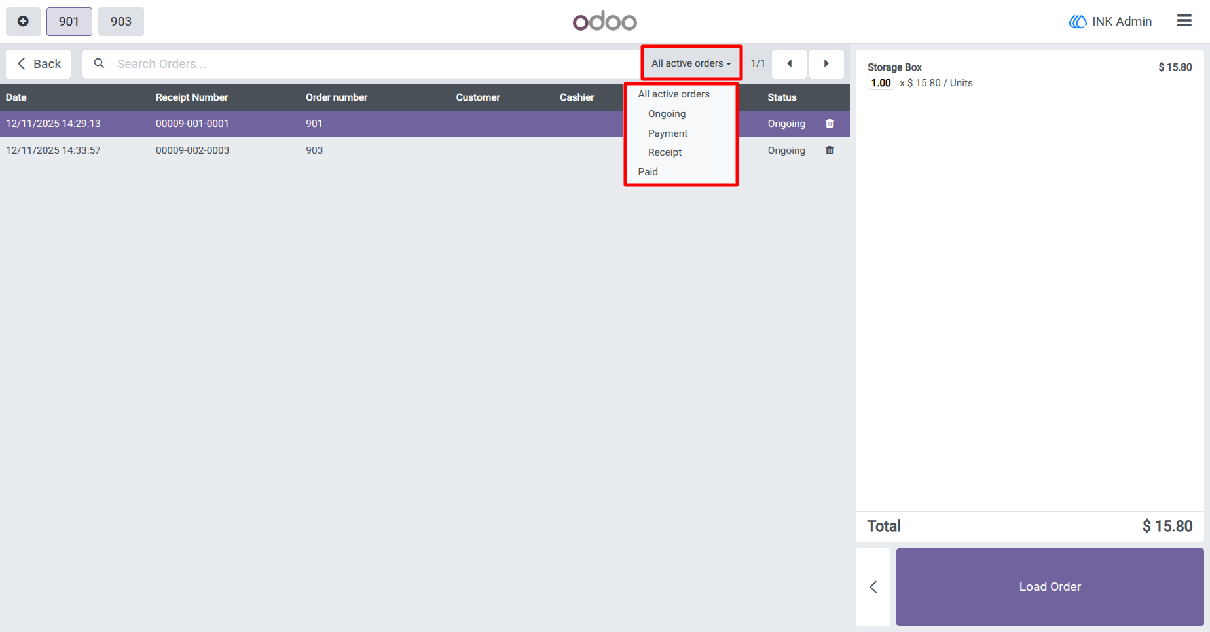Screen dimensions: 1210x632
Task: Go to next page of orders
Action: tap(826, 64)
